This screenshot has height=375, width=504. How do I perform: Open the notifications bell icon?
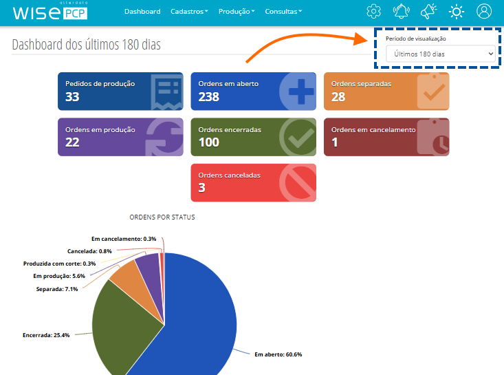[401, 12]
